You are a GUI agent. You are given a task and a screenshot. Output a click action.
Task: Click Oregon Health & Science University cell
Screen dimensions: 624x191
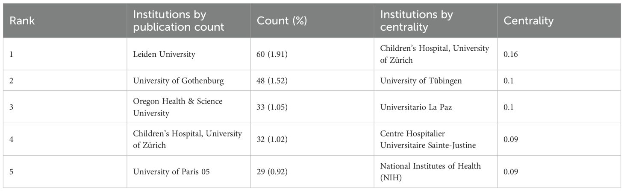point(178,107)
